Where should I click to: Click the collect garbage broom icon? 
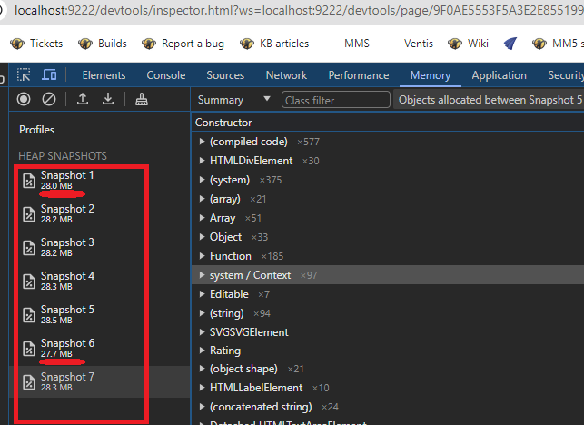pos(141,99)
